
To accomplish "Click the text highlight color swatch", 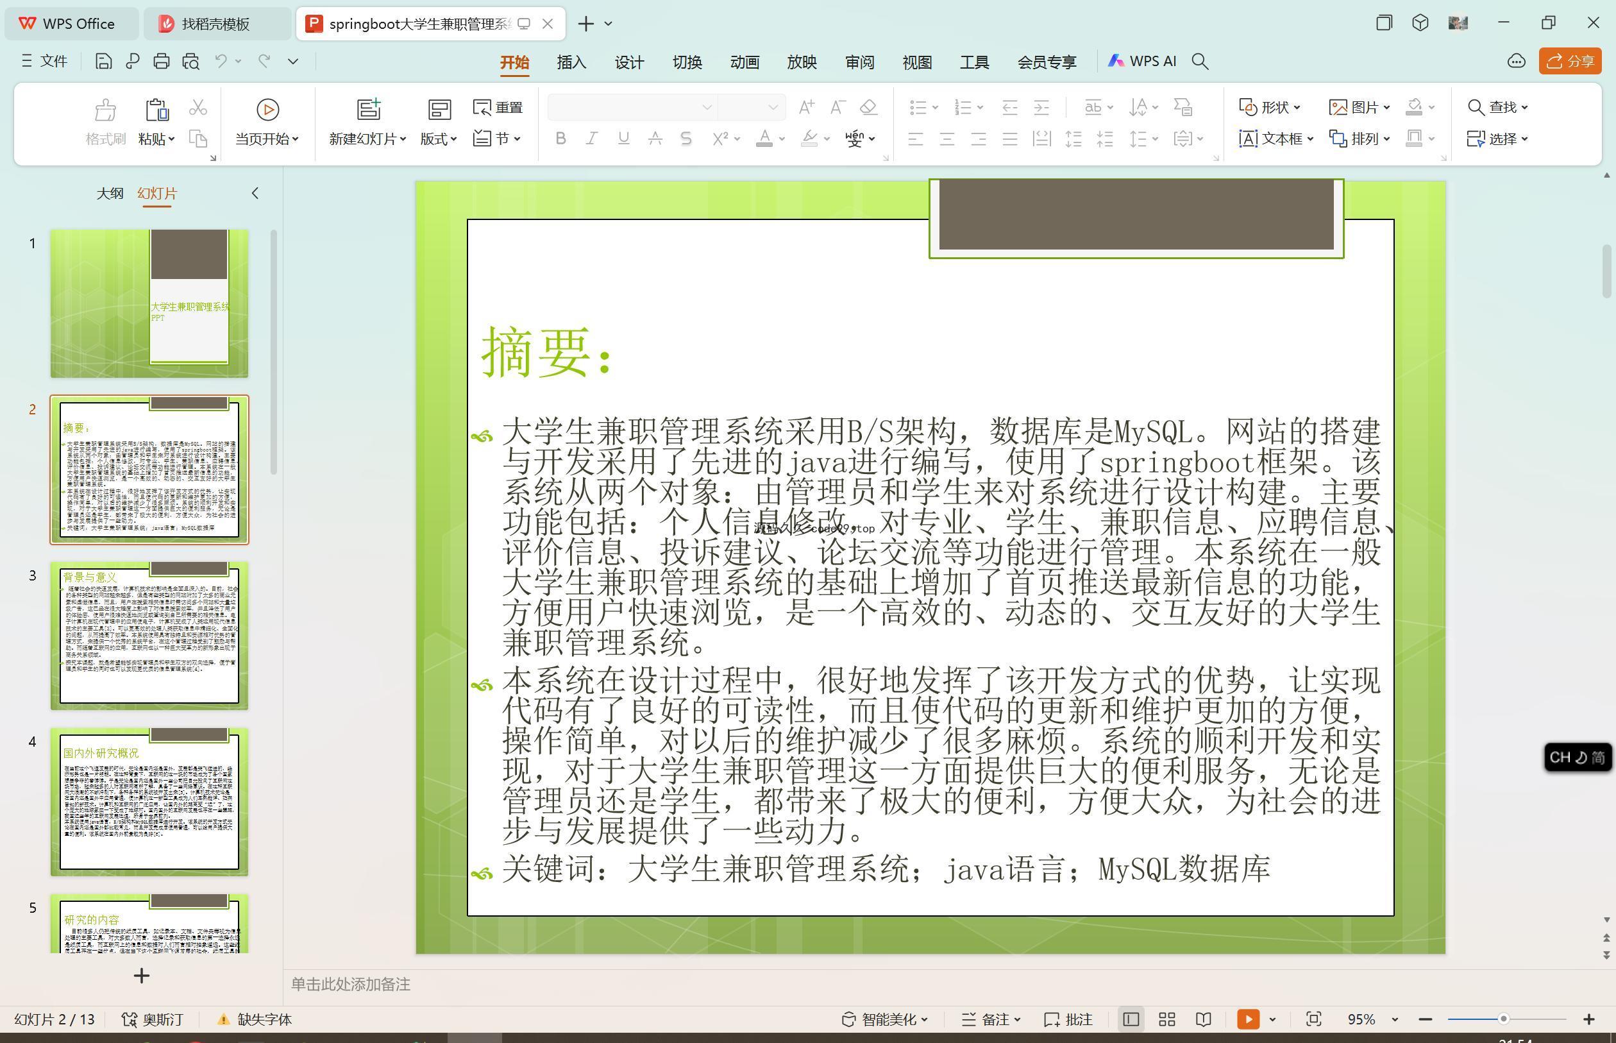I will click(x=809, y=139).
